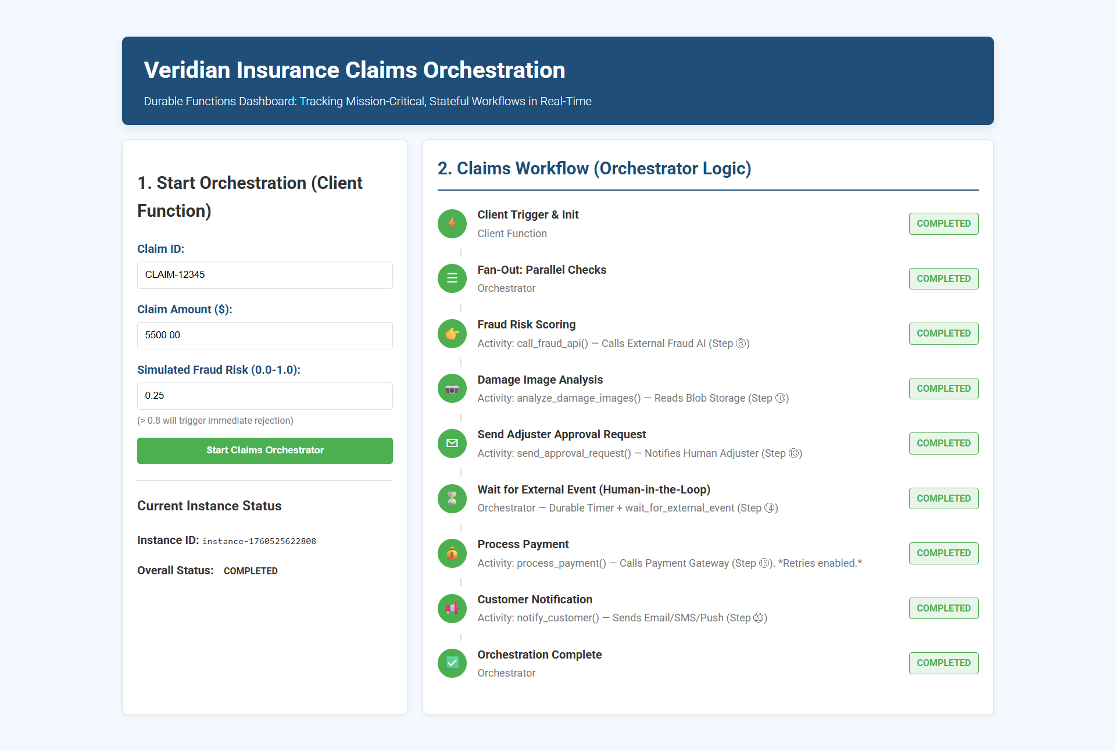
Task: Click the COMPLETED badge for Process Payment
Action: tap(943, 553)
